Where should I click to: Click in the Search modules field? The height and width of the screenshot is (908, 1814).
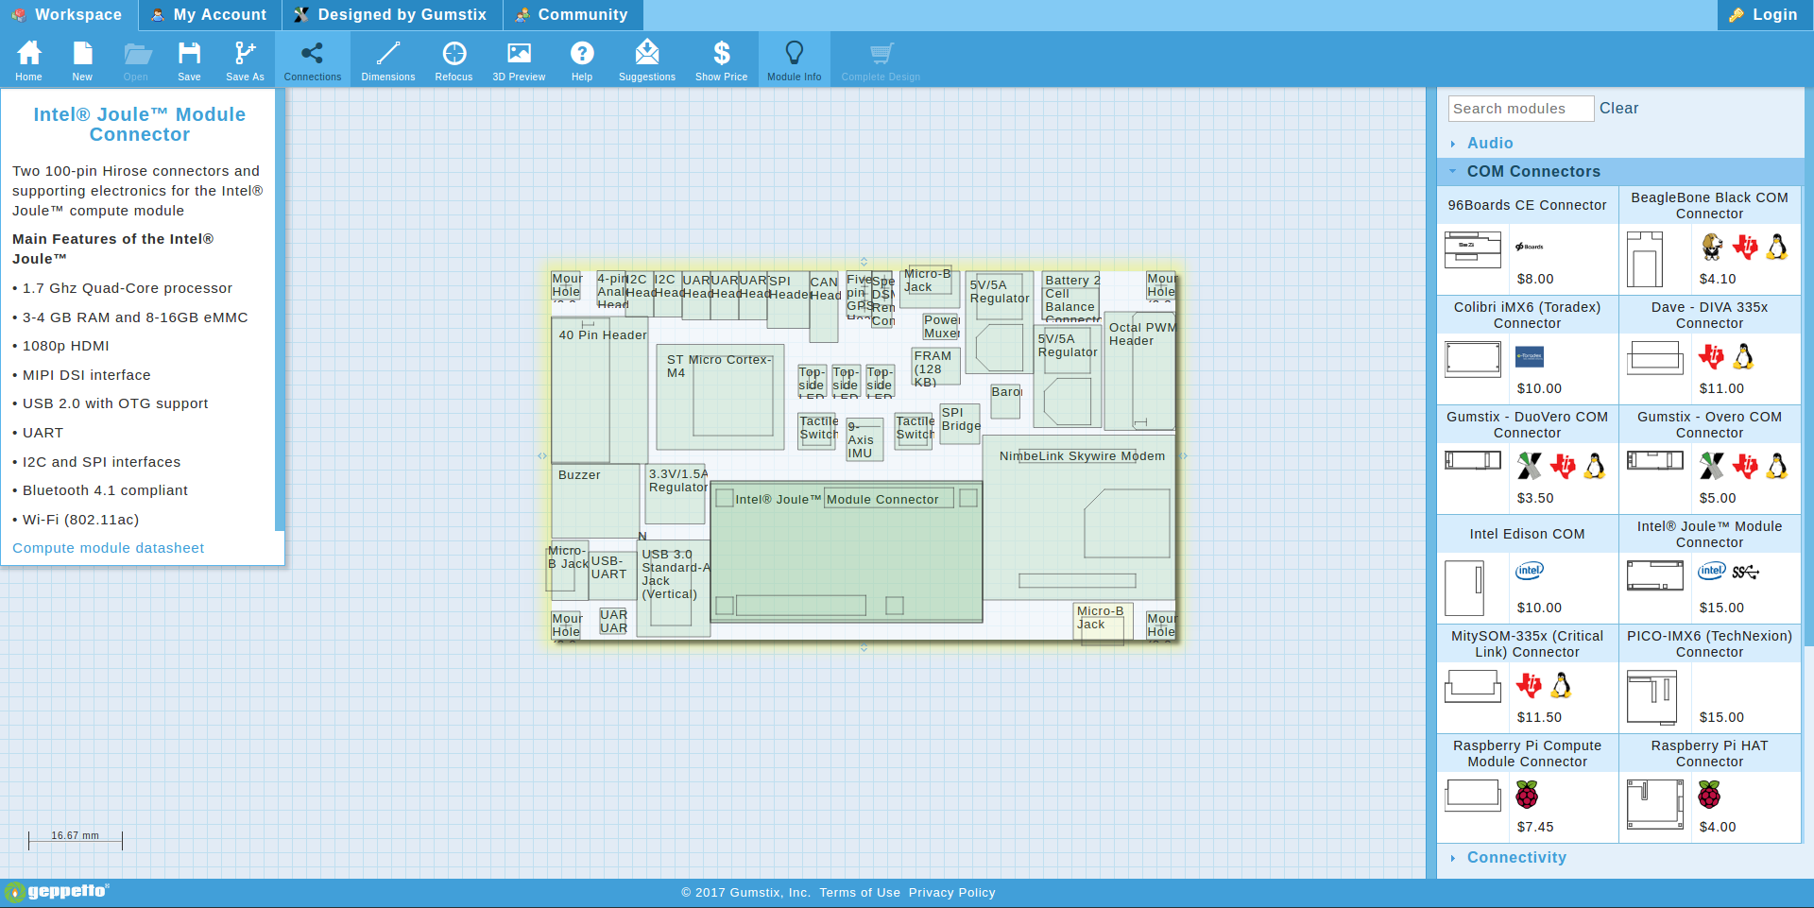(x=1520, y=109)
